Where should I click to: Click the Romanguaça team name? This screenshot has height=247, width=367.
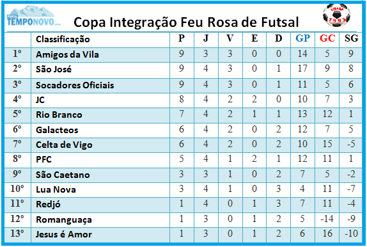[64, 220]
